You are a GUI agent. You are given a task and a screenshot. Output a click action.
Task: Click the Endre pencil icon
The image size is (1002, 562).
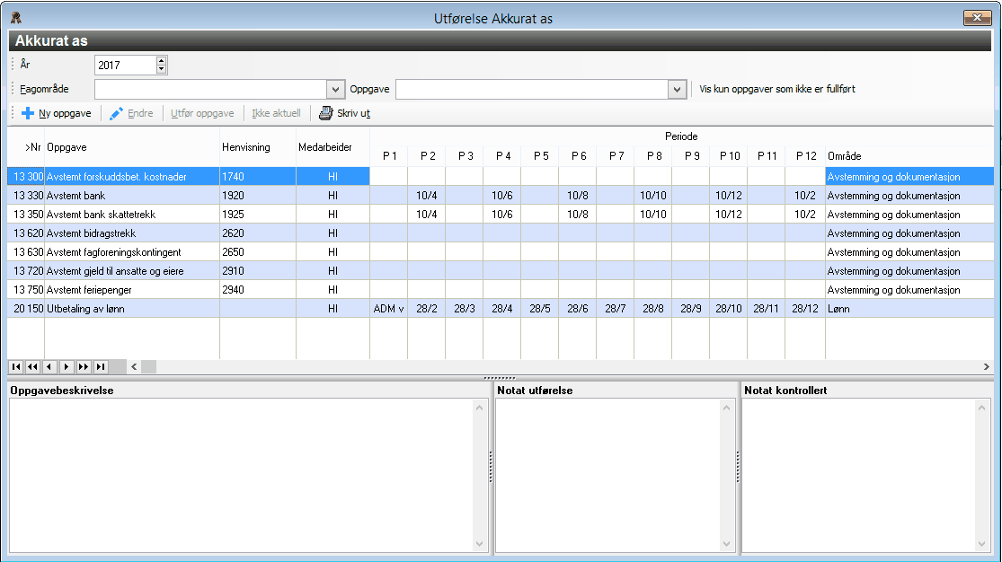[116, 113]
